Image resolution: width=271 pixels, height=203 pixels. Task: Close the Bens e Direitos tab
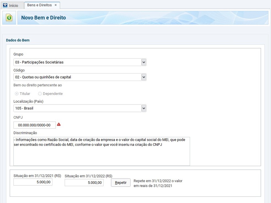pos(56,5)
